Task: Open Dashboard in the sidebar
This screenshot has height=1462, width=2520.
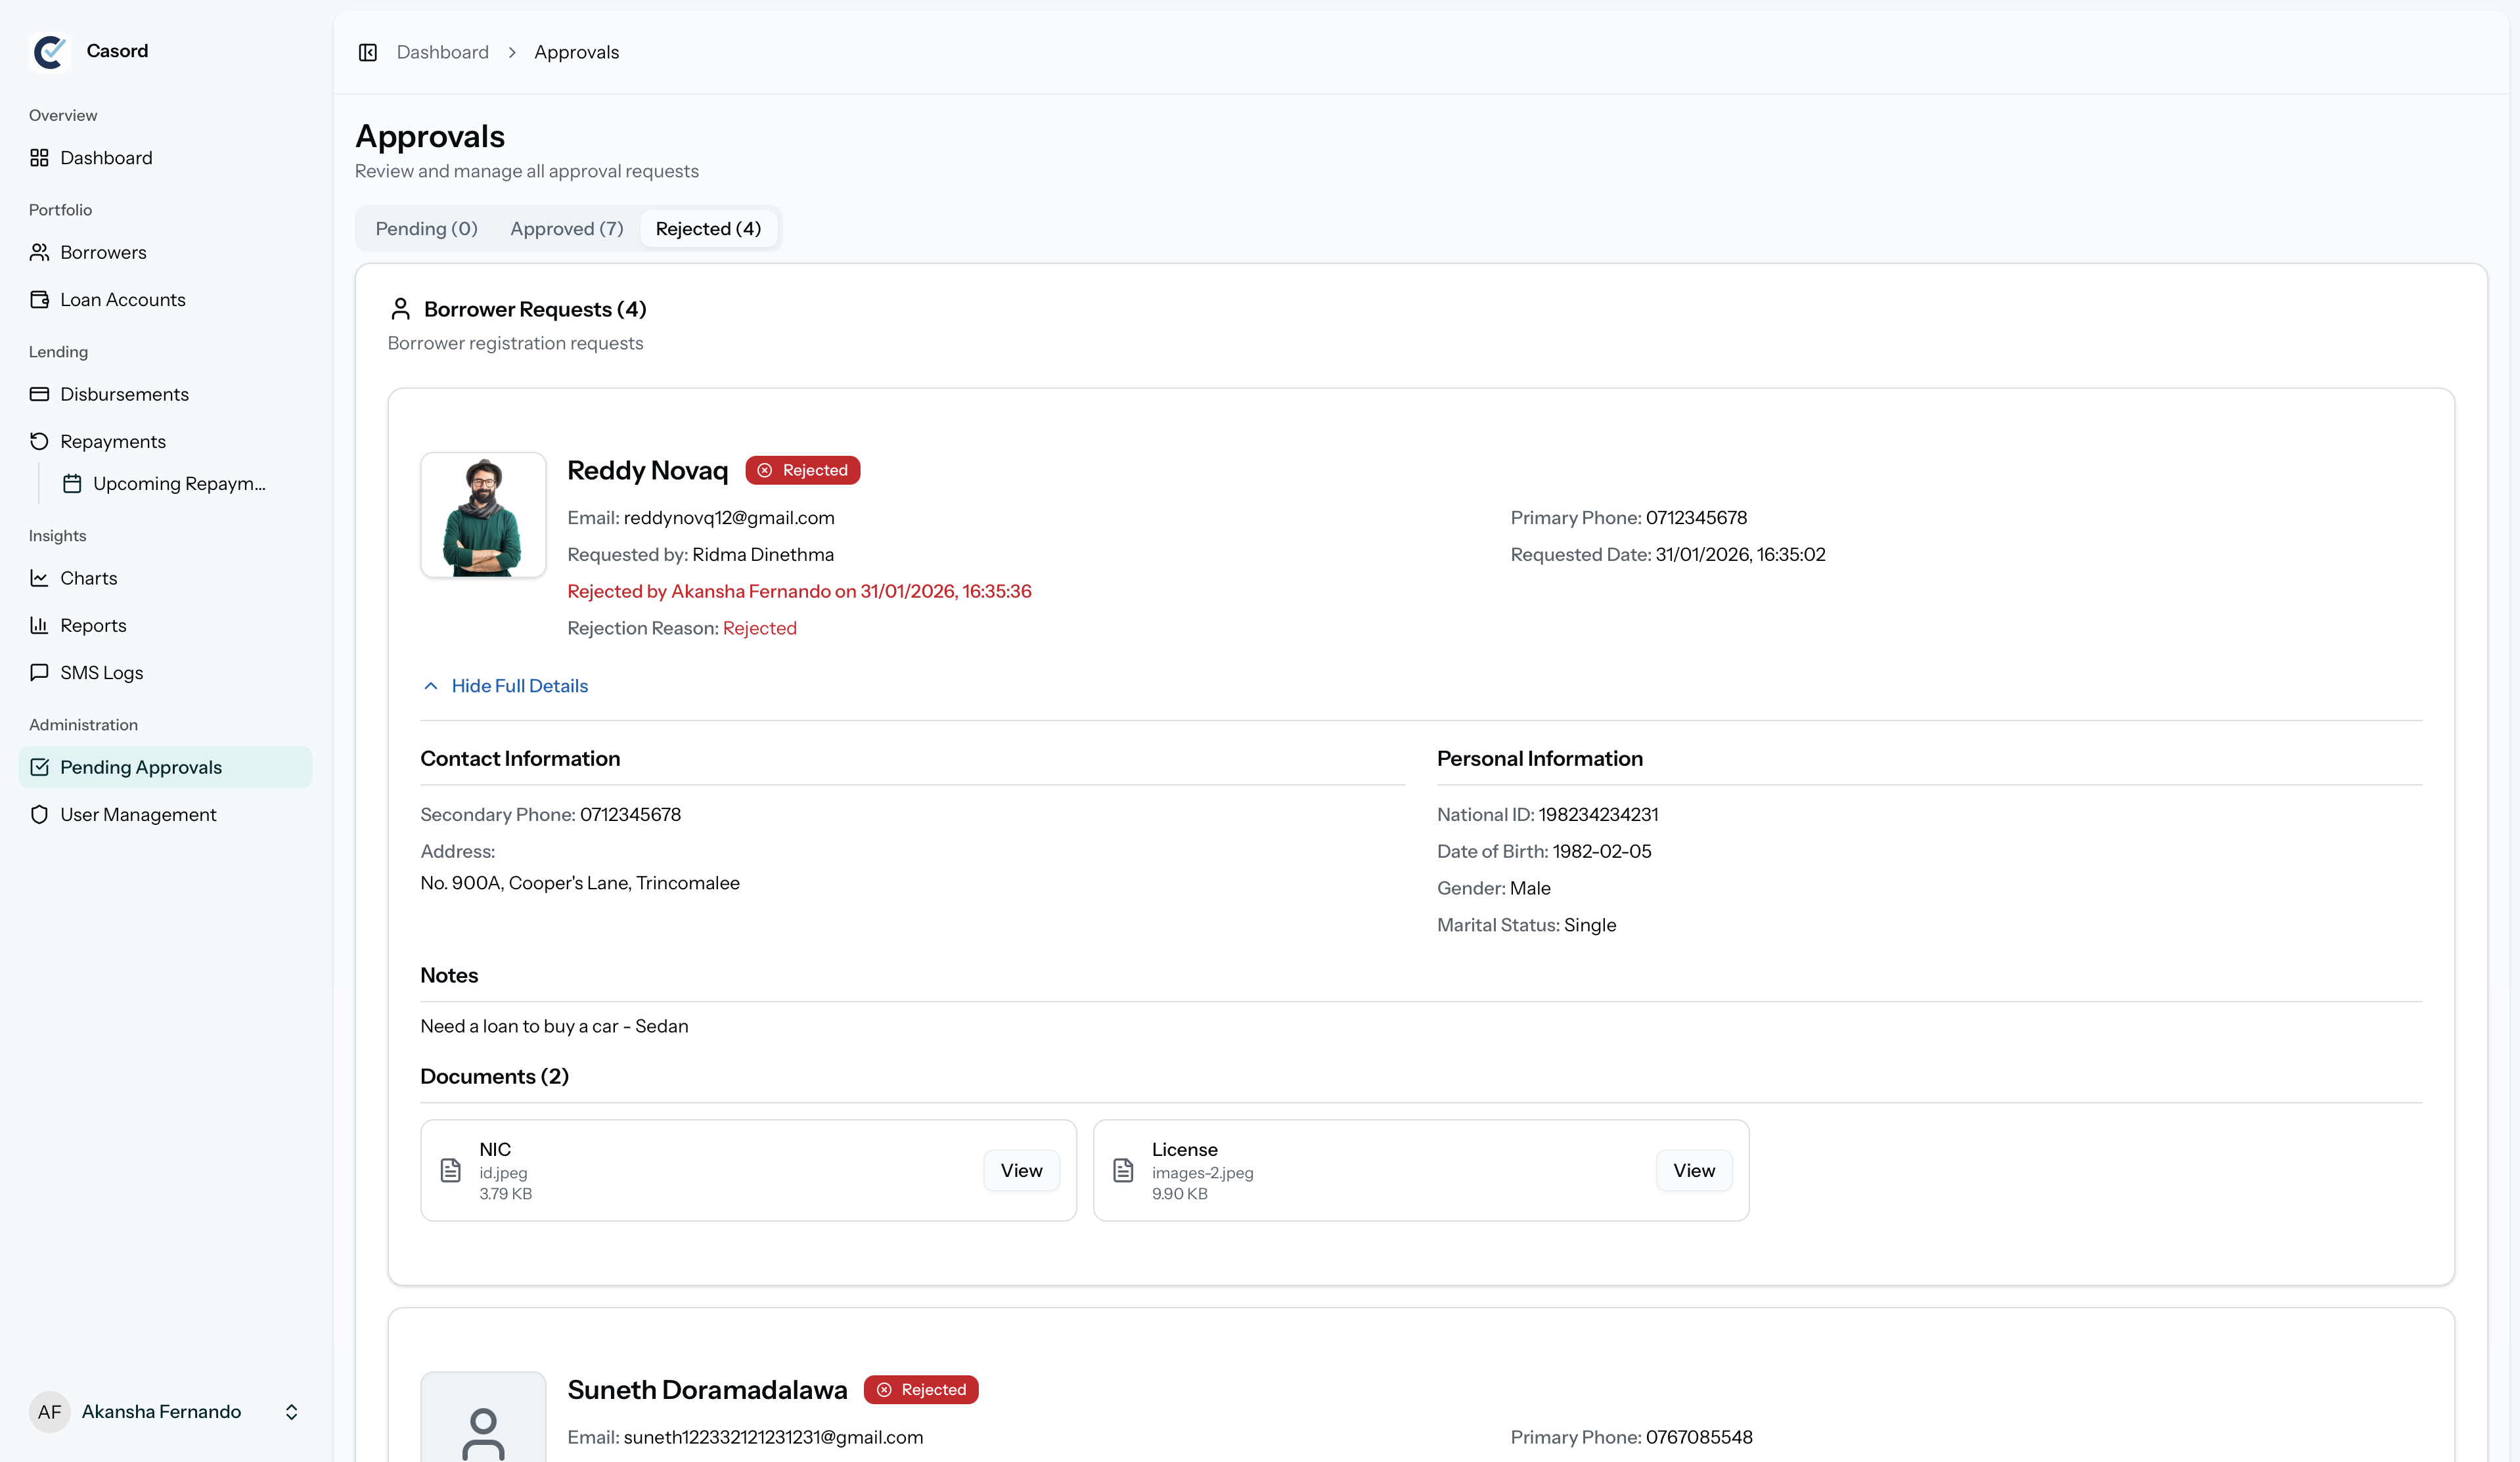Action: pos(106,158)
